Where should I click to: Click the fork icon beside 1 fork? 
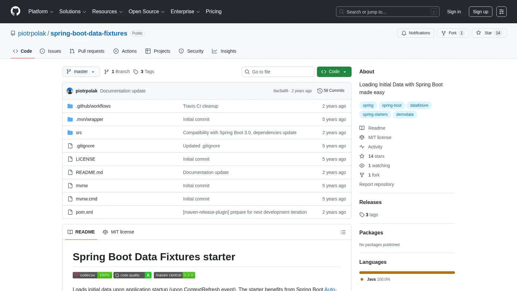coord(362,175)
